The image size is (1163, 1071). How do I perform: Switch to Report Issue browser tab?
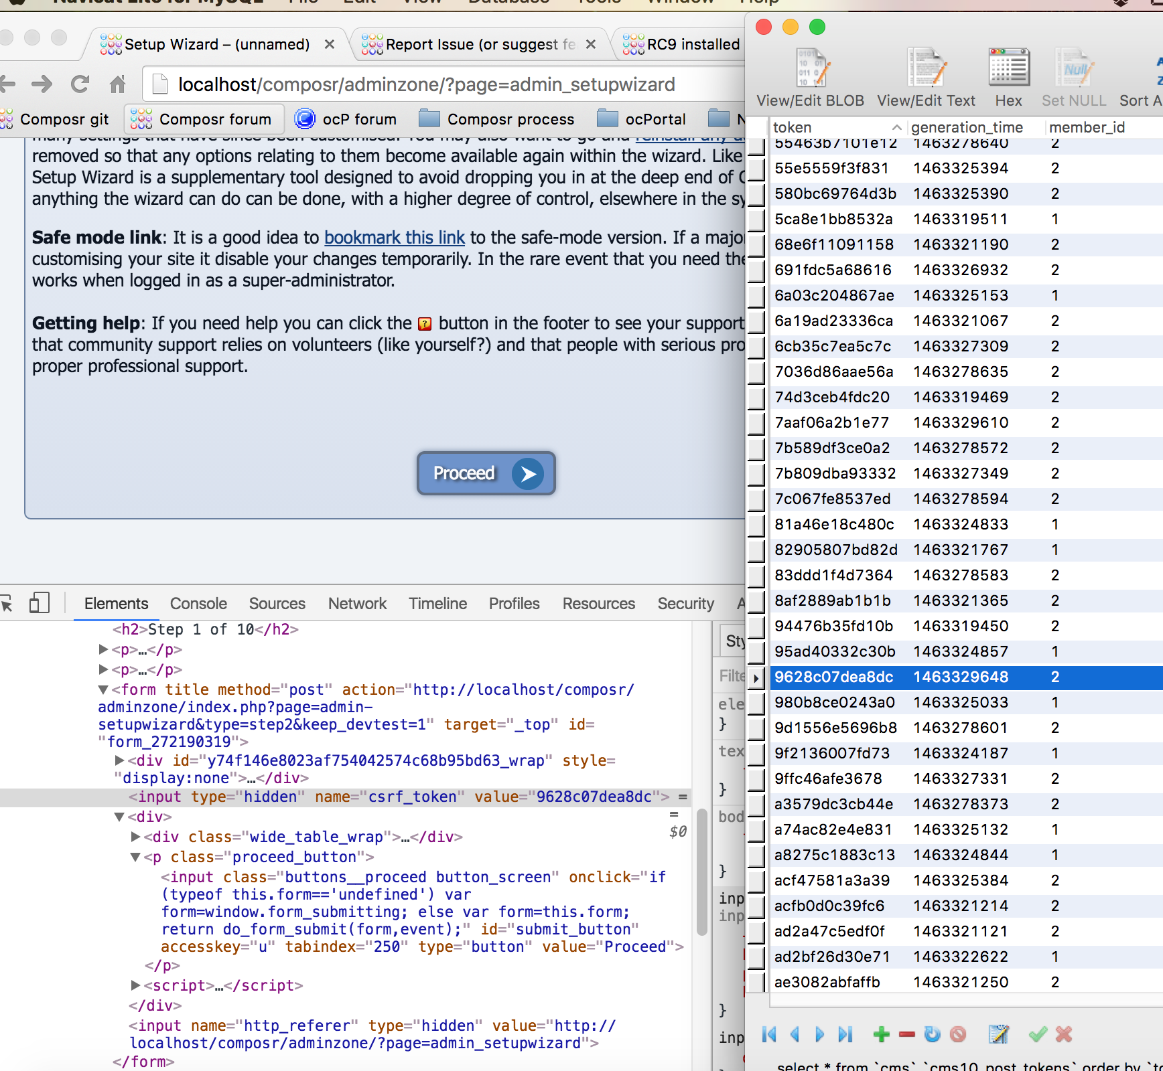click(480, 44)
